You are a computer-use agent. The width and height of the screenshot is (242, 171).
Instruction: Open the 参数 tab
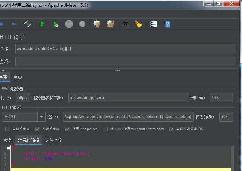[x=8, y=140]
